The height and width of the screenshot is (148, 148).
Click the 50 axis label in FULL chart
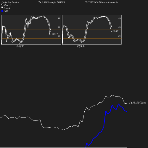(120, 27)
